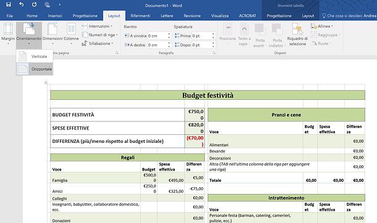Expand the Interruzioni dropdown
This screenshot has height=223, width=377.
98,26
